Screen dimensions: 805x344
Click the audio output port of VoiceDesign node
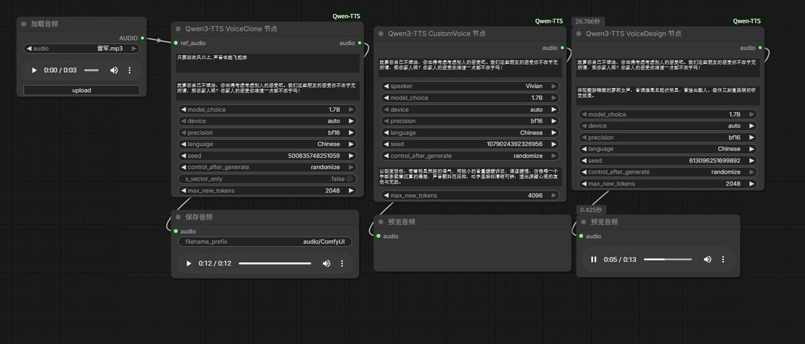(760, 48)
